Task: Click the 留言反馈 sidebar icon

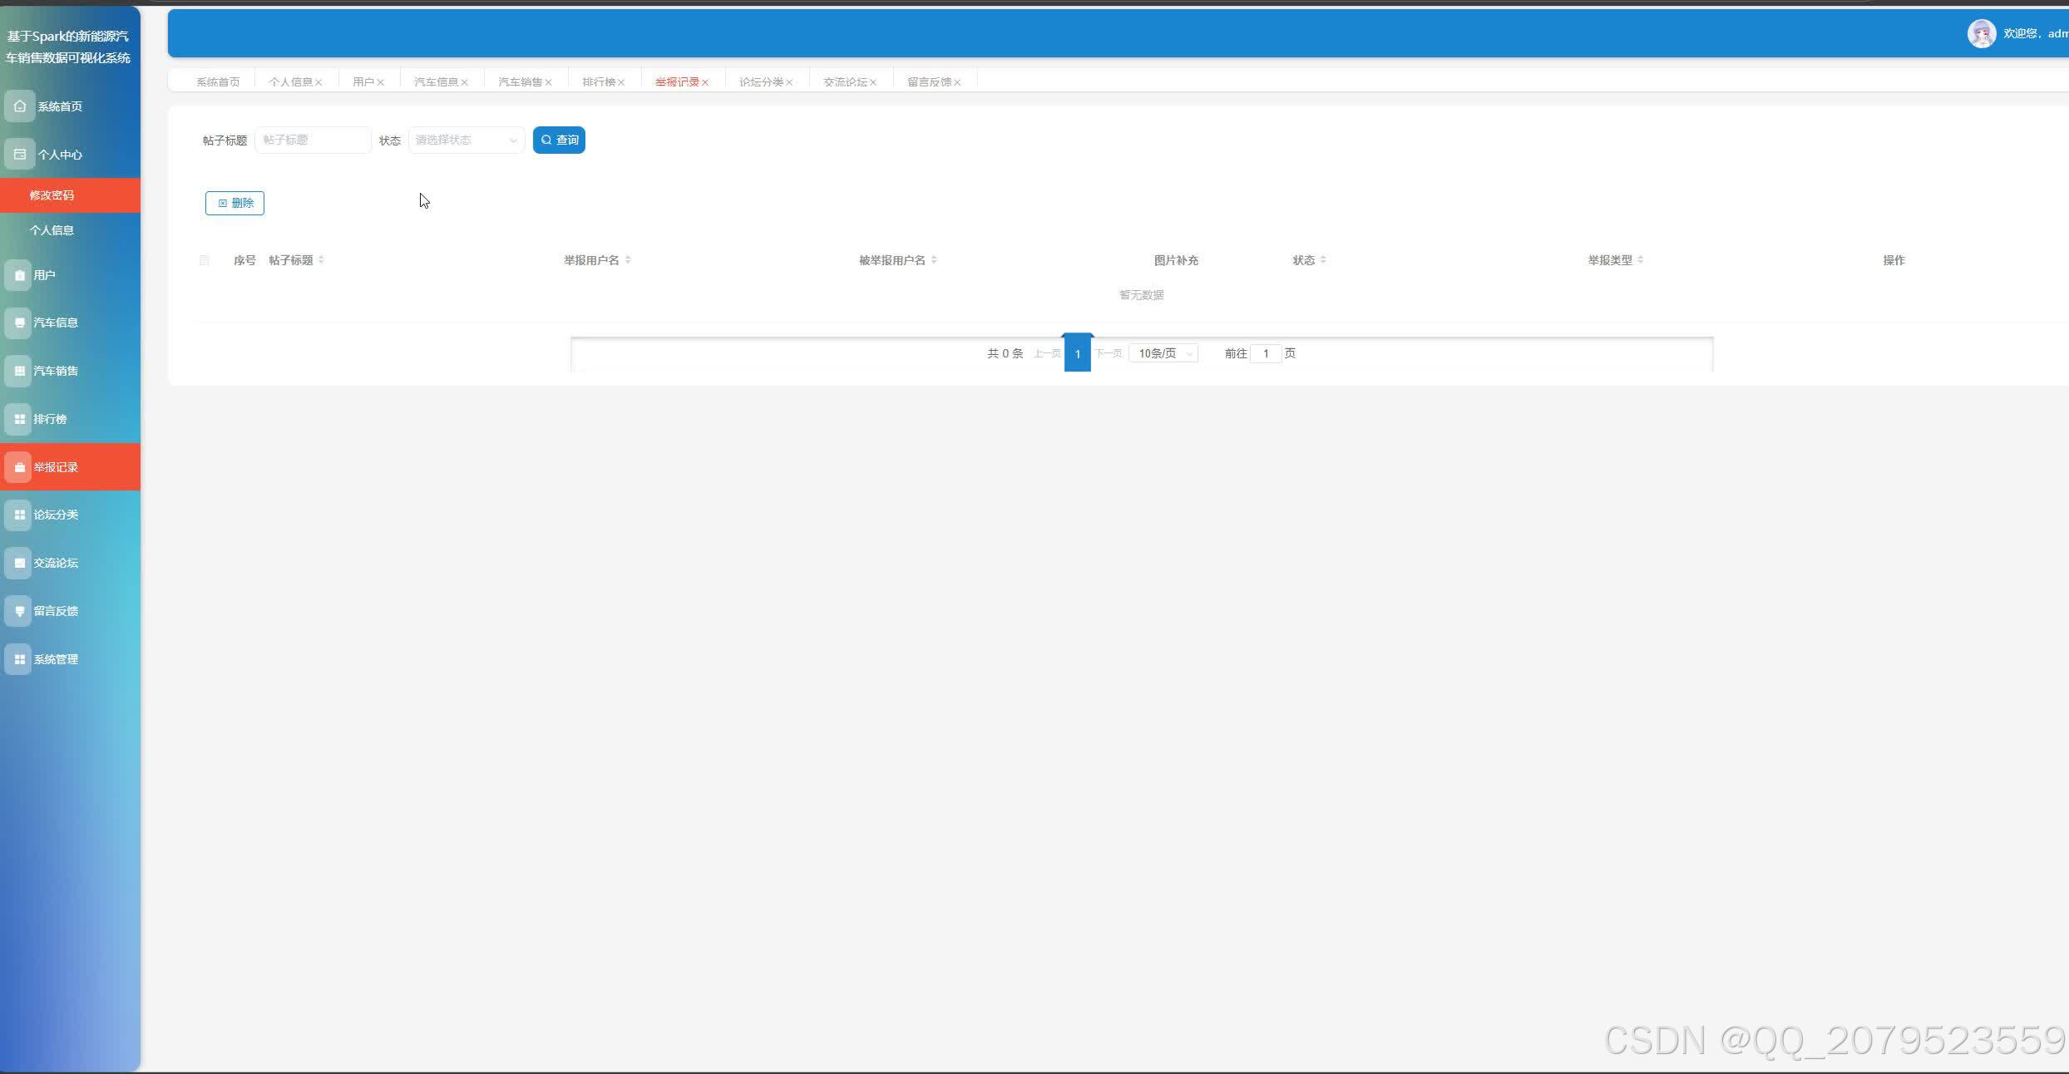Action: (20, 611)
